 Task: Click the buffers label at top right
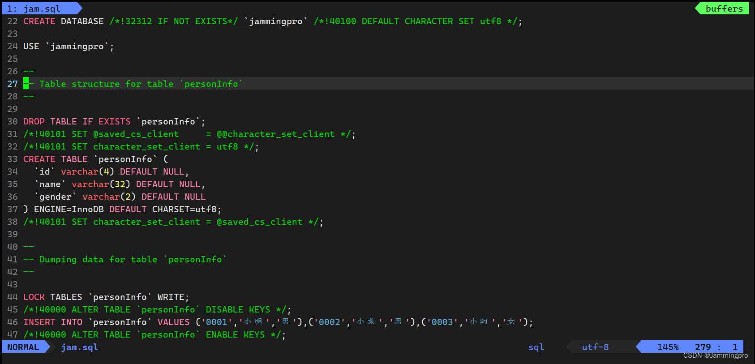coord(724,9)
